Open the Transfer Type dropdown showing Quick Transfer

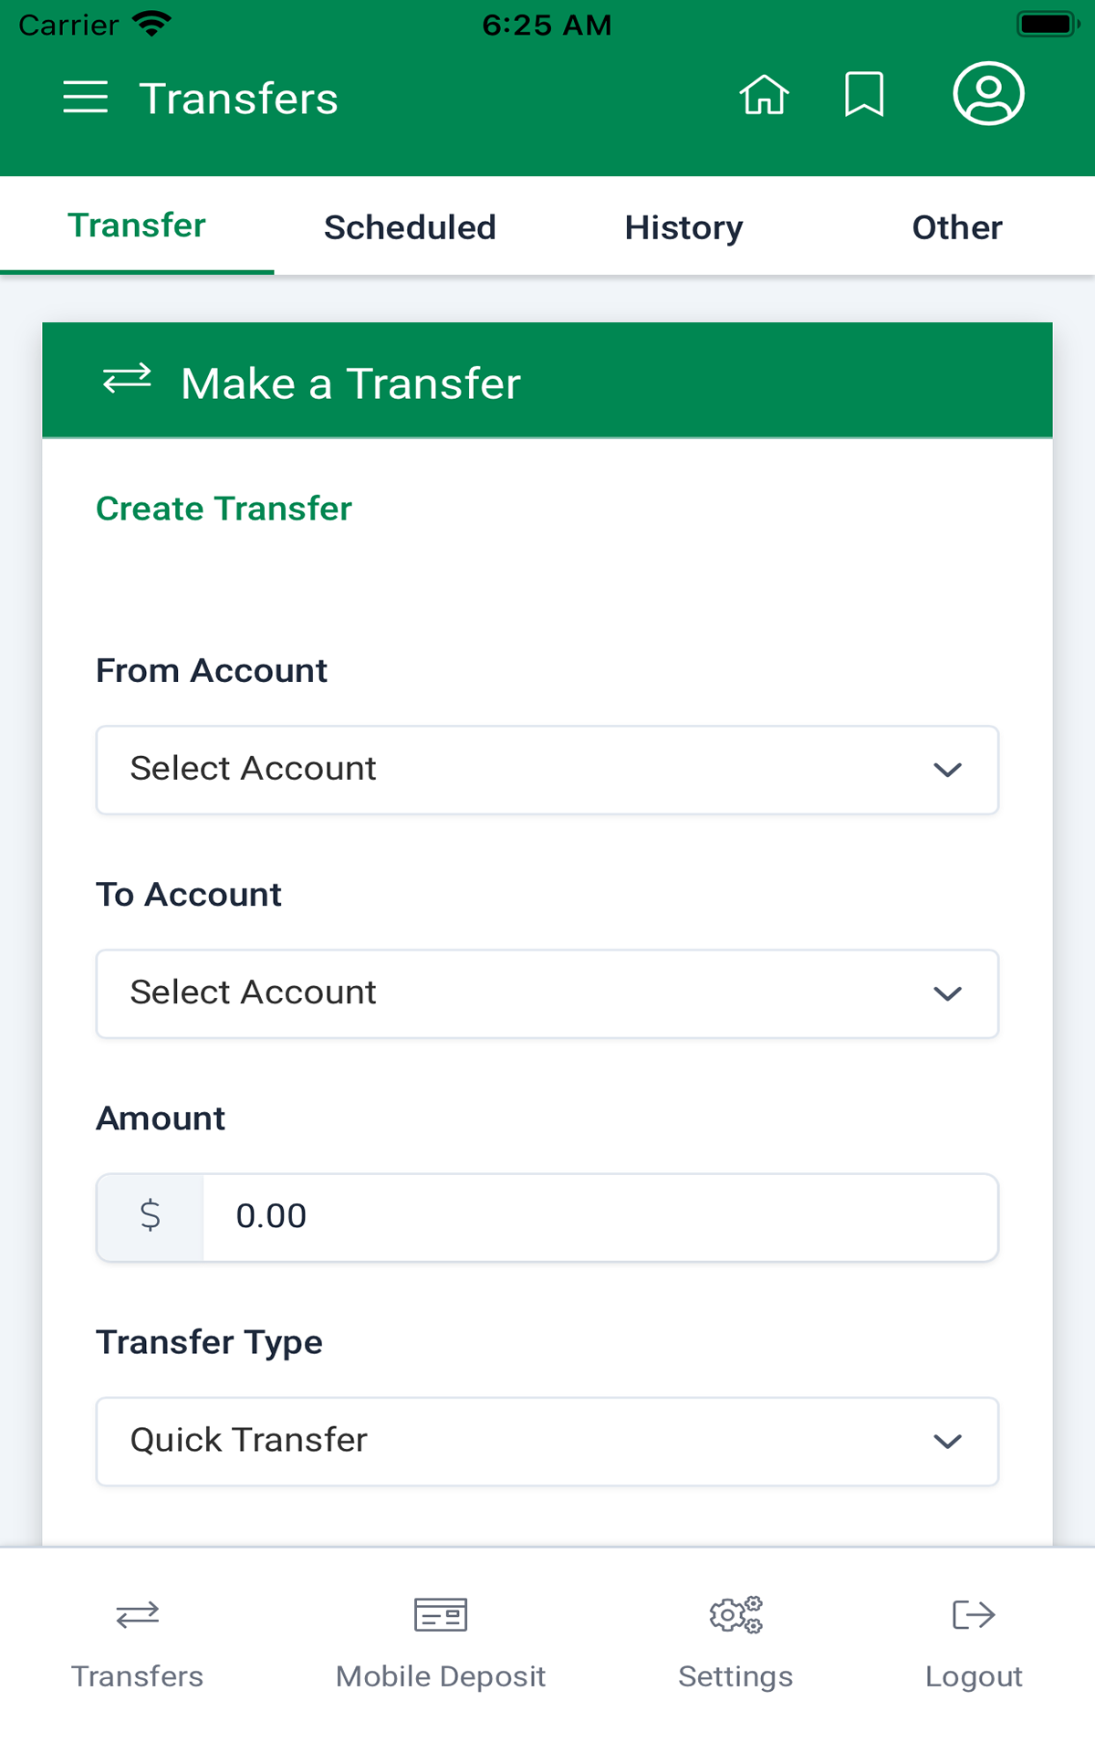click(547, 1441)
